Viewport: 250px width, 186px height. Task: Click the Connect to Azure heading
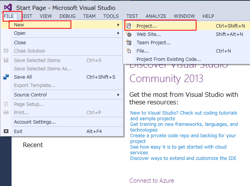pyautogui.click(x=152, y=181)
